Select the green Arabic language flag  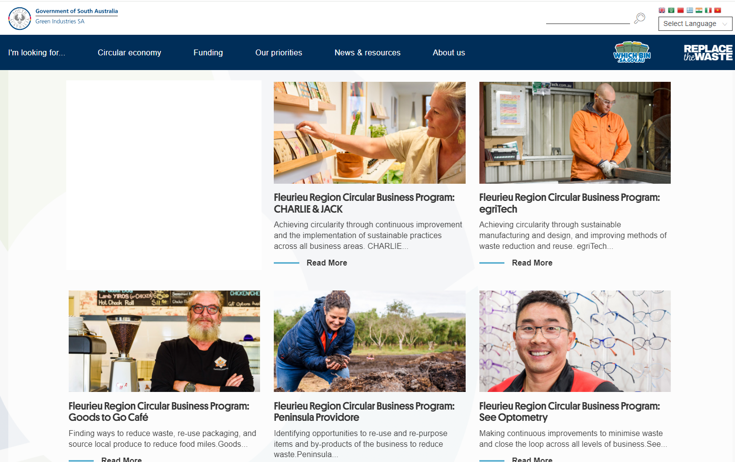(671, 10)
